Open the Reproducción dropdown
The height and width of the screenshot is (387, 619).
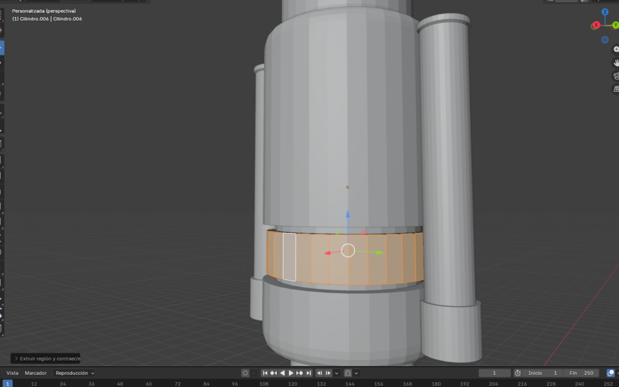pyautogui.click(x=75, y=373)
